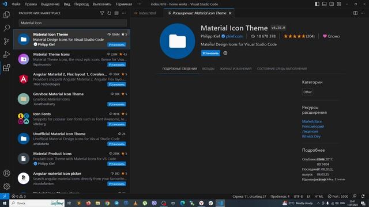
Task: Open the customize layout icon
Action: click(x=339, y=4)
